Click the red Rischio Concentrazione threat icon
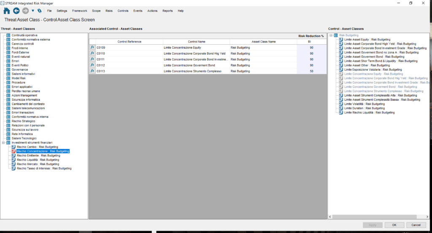The height and width of the screenshot is (233, 432). [x=13, y=151]
